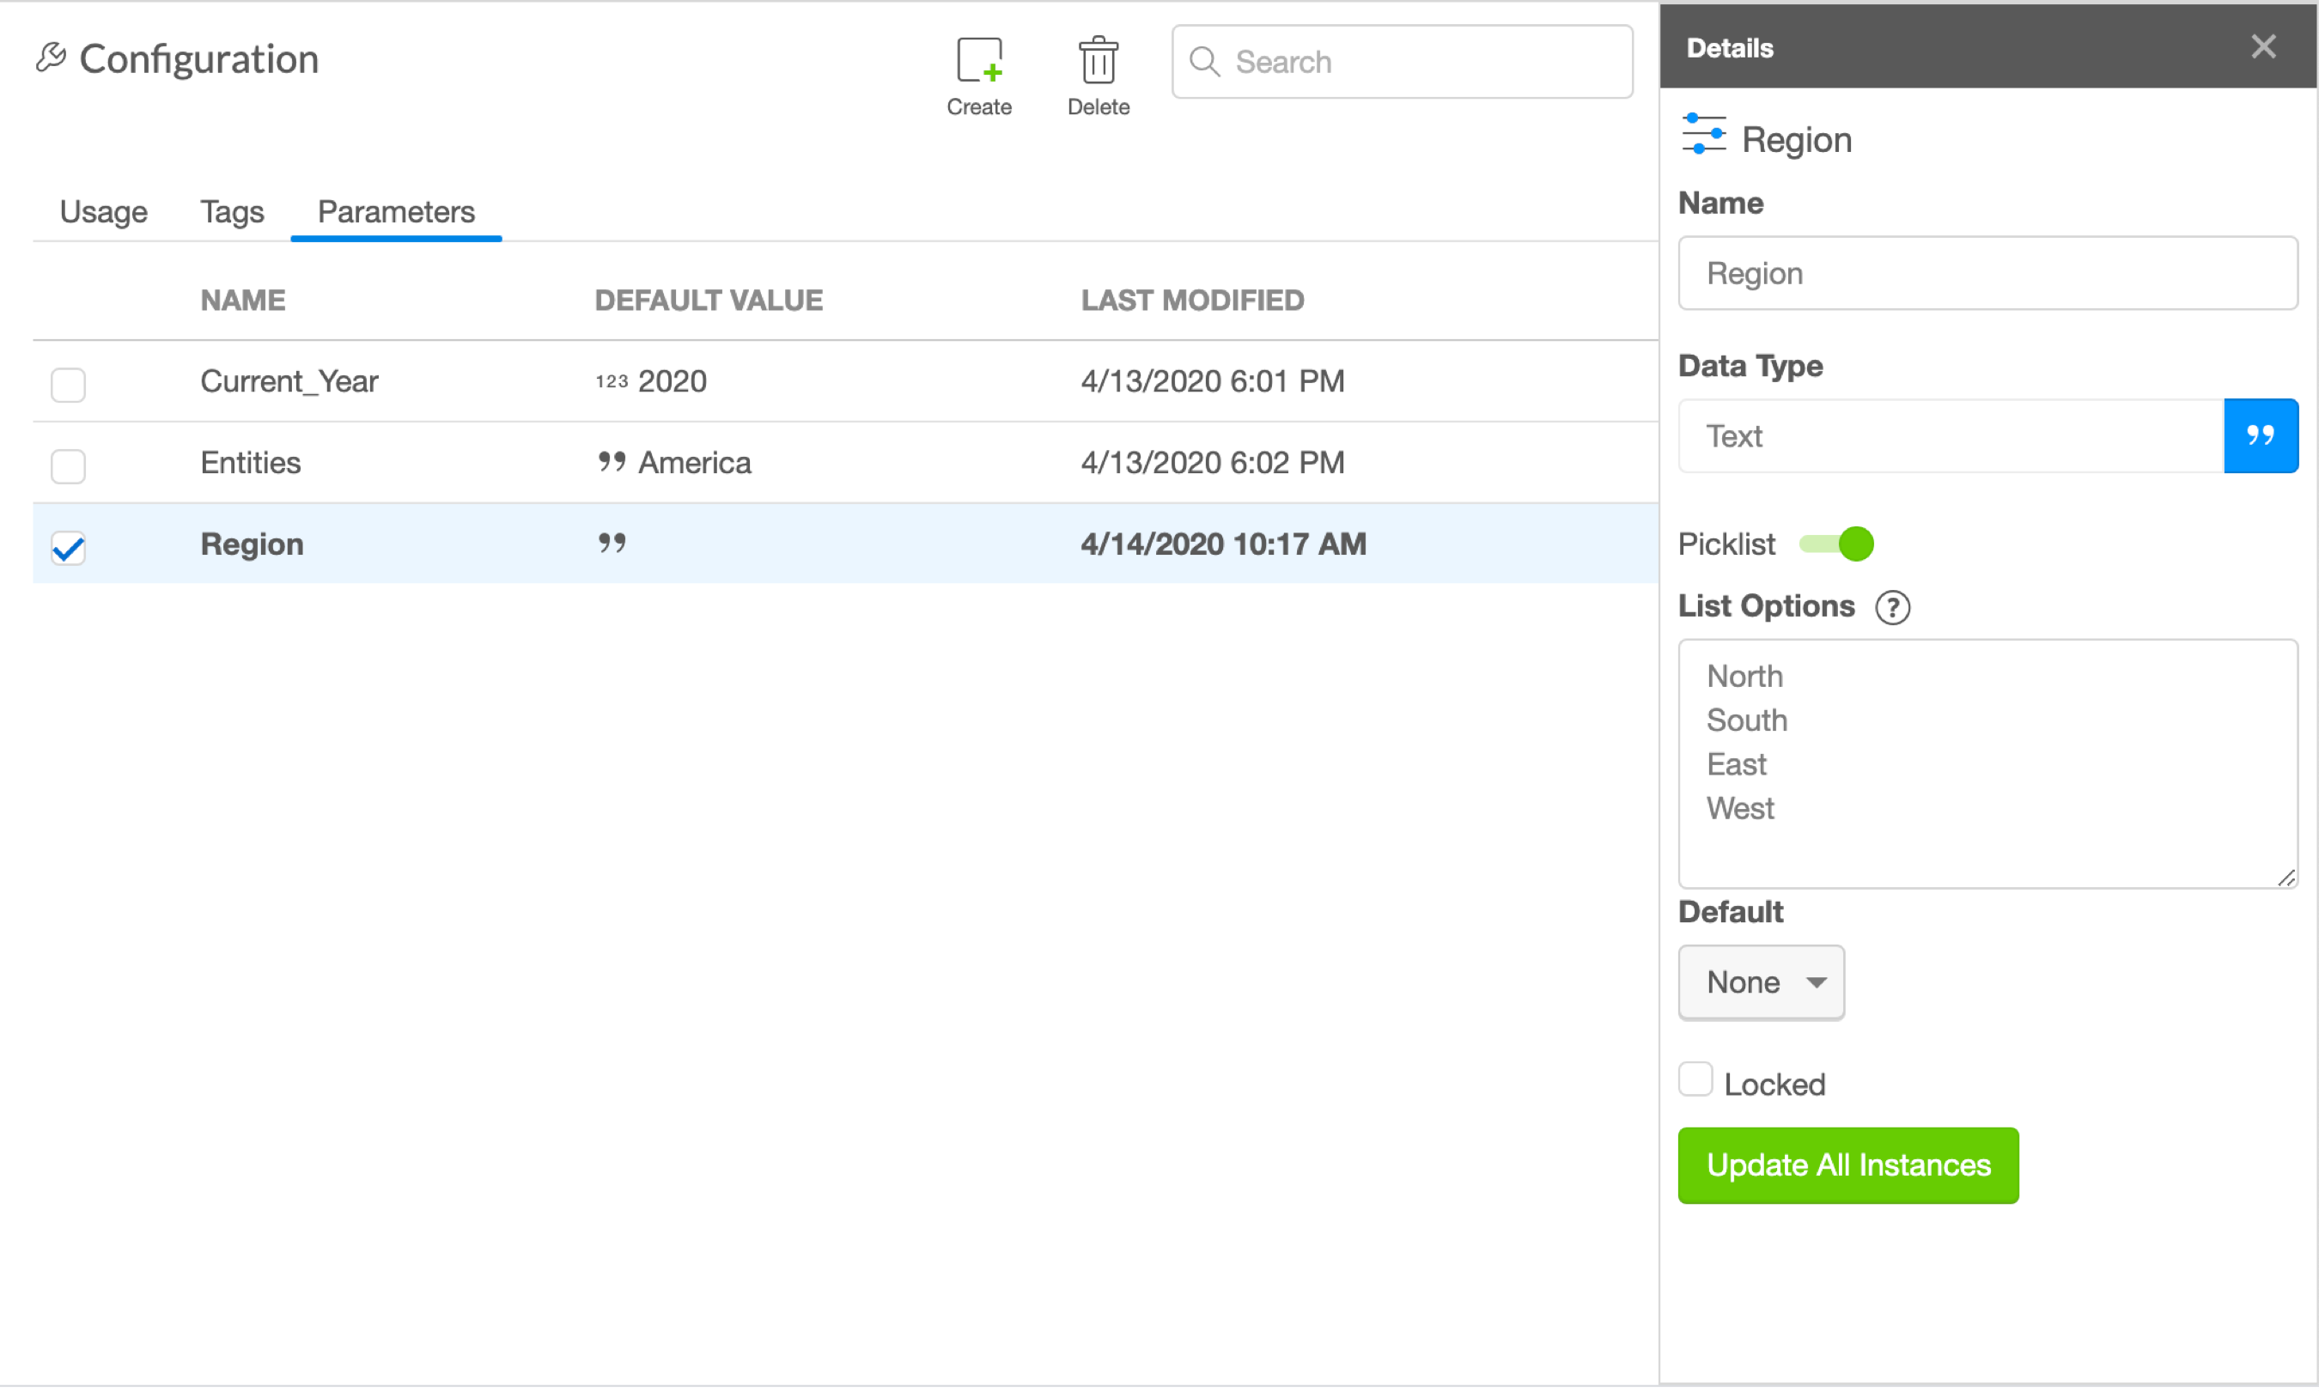Close the Details panel
Viewport: 2319px width, 1398px height.
coord(2262,47)
